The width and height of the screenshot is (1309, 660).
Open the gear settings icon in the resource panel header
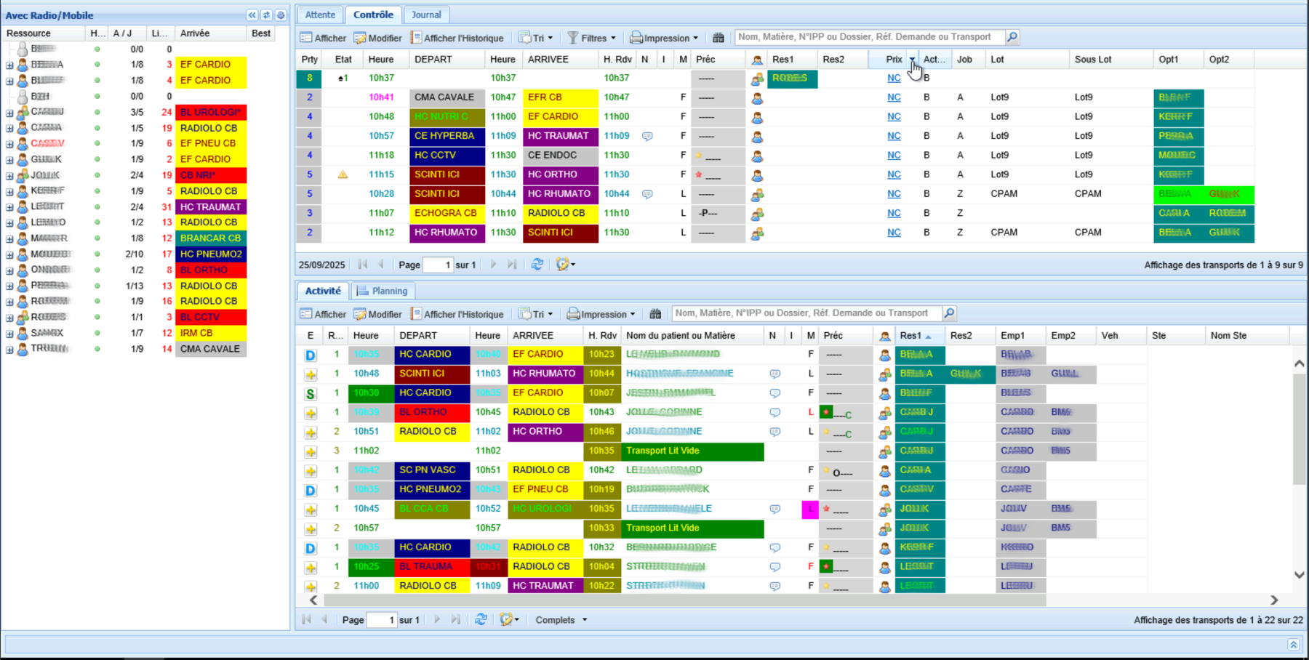(x=281, y=15)
